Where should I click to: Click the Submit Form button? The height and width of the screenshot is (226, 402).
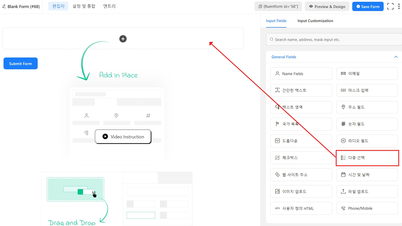click(21, 64)
